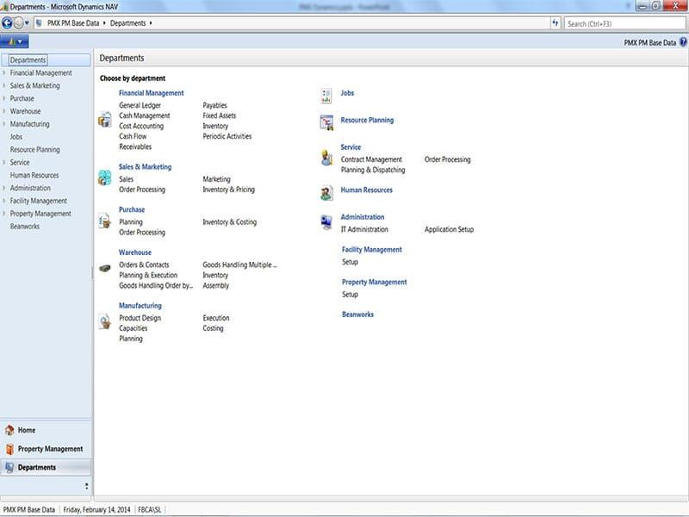
Task: Open the blue application menu button
Action: tap(15, 41)
